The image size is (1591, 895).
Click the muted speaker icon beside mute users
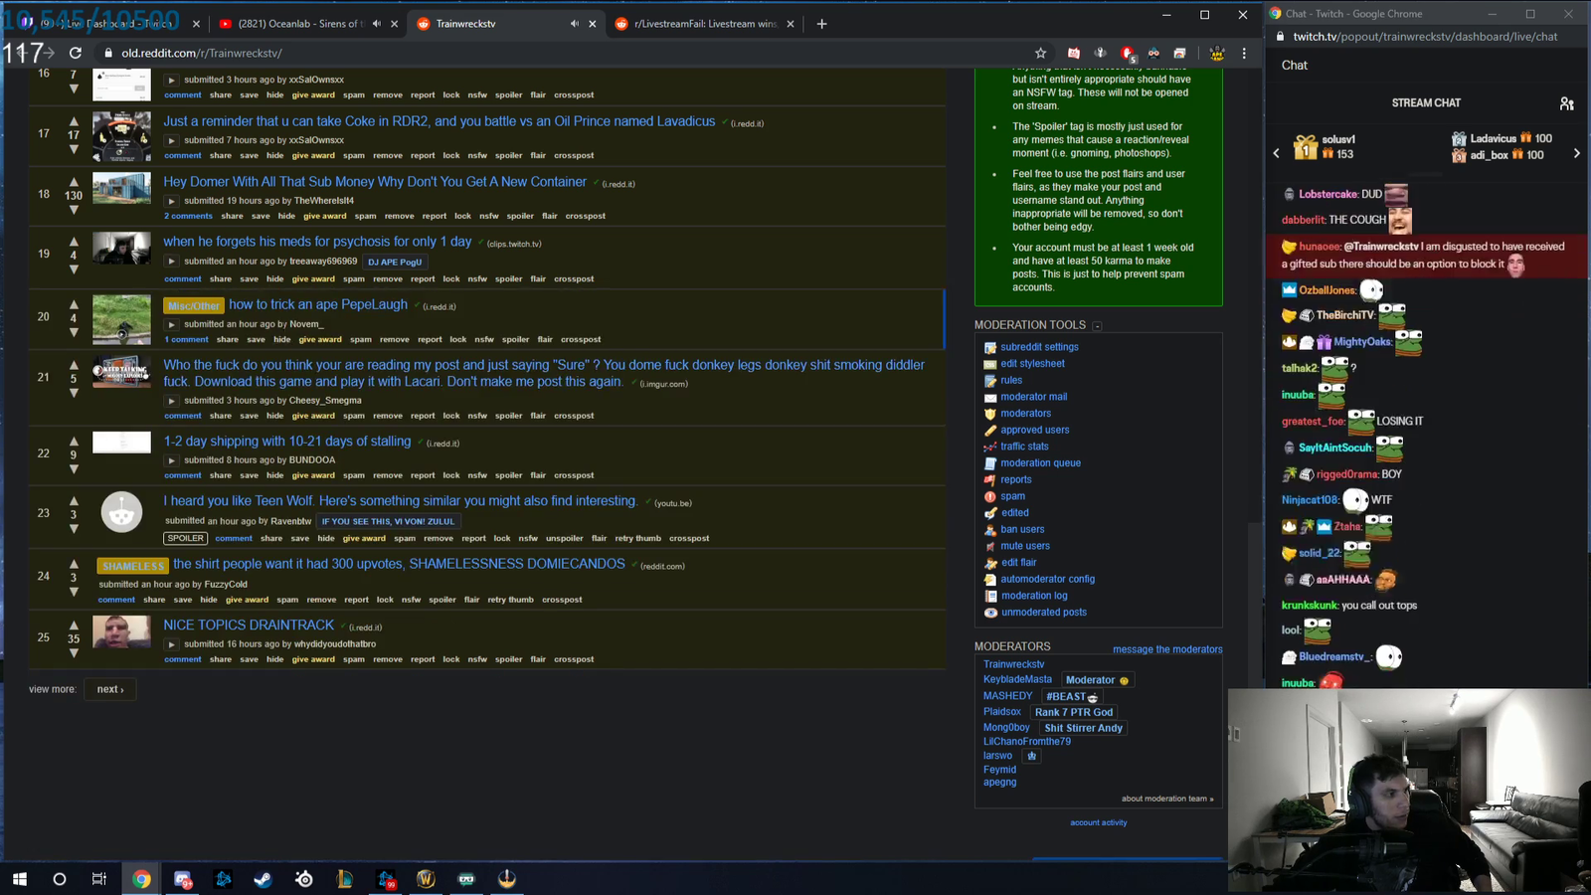click(x=989, y=546)
